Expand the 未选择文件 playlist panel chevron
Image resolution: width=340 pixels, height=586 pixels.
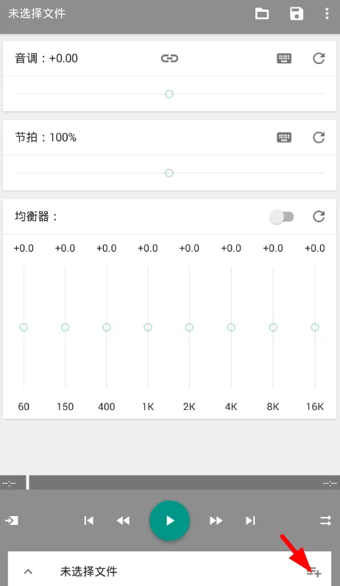[x=28, y=571]
